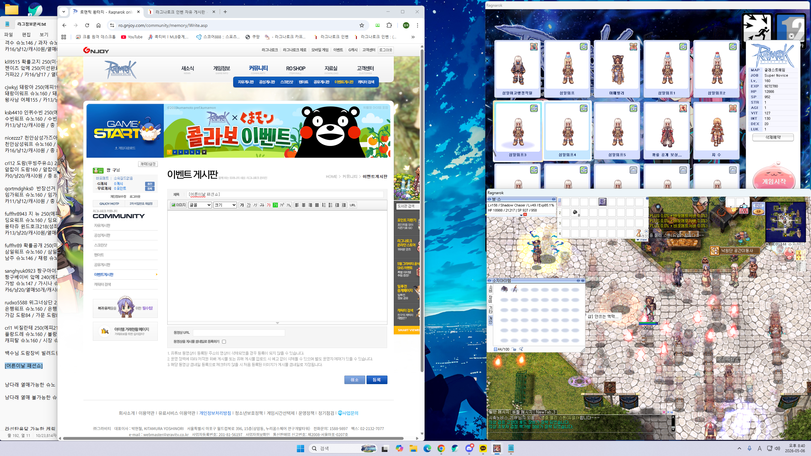Submit the post with the 등록 button

click(377, 380)
